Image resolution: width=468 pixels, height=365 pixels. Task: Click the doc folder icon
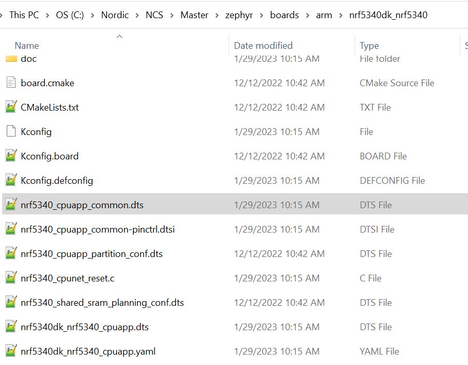(x=11, y=59)
